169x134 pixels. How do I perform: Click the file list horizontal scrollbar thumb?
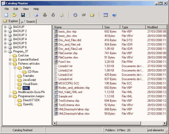[99, 123]
